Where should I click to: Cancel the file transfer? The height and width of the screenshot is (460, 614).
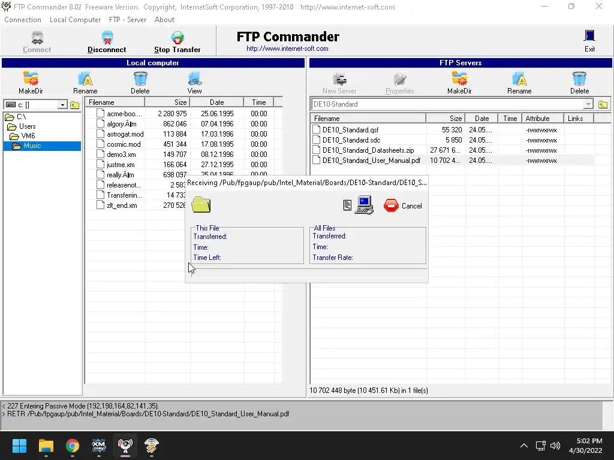pyautogui.click(x=403, y=206)
